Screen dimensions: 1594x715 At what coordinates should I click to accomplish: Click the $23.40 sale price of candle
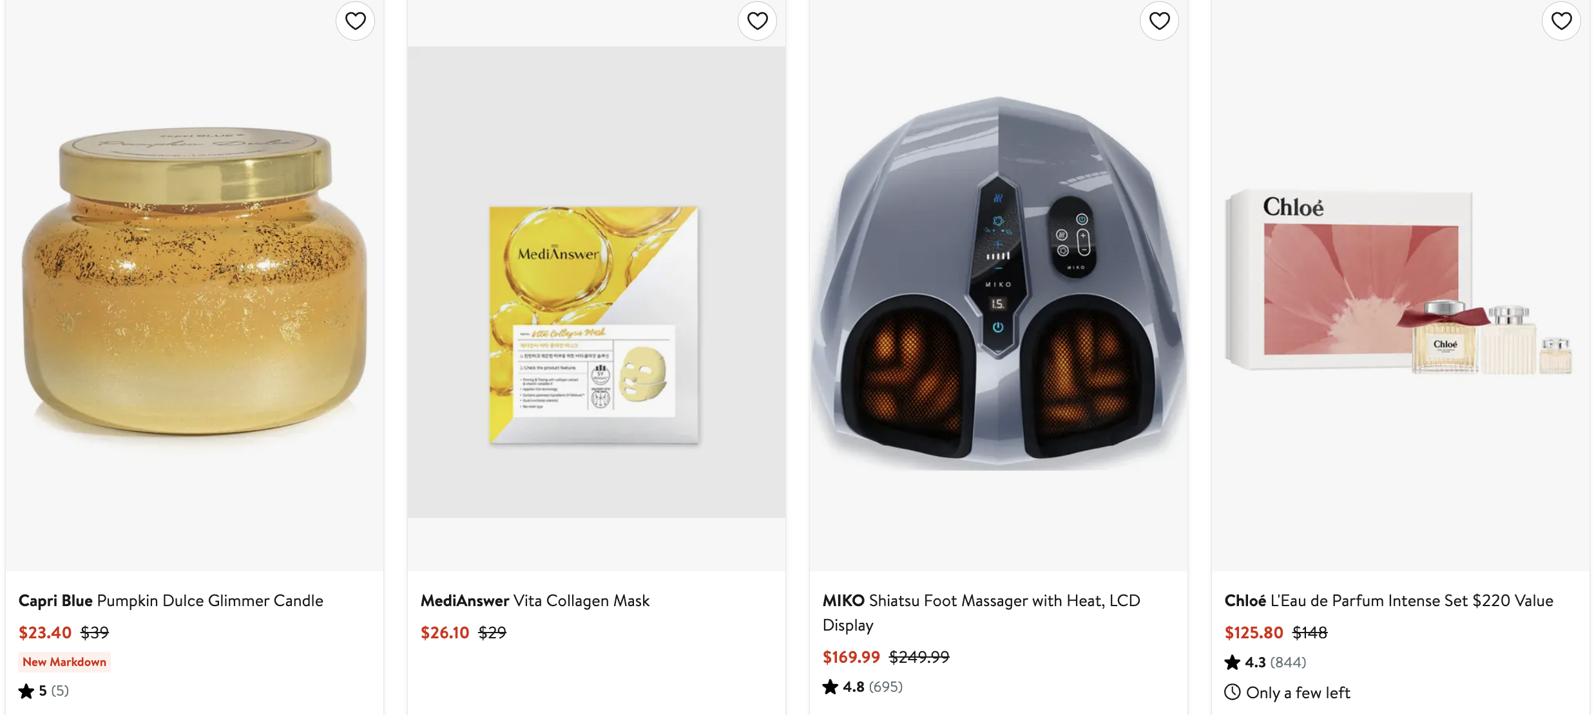coord(45,633)
